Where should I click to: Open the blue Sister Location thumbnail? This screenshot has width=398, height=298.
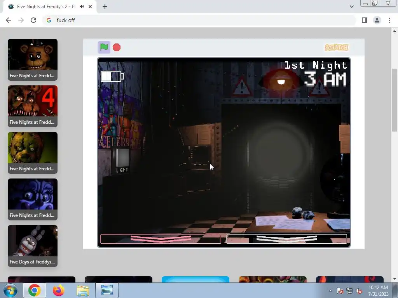tap(33, 199)
